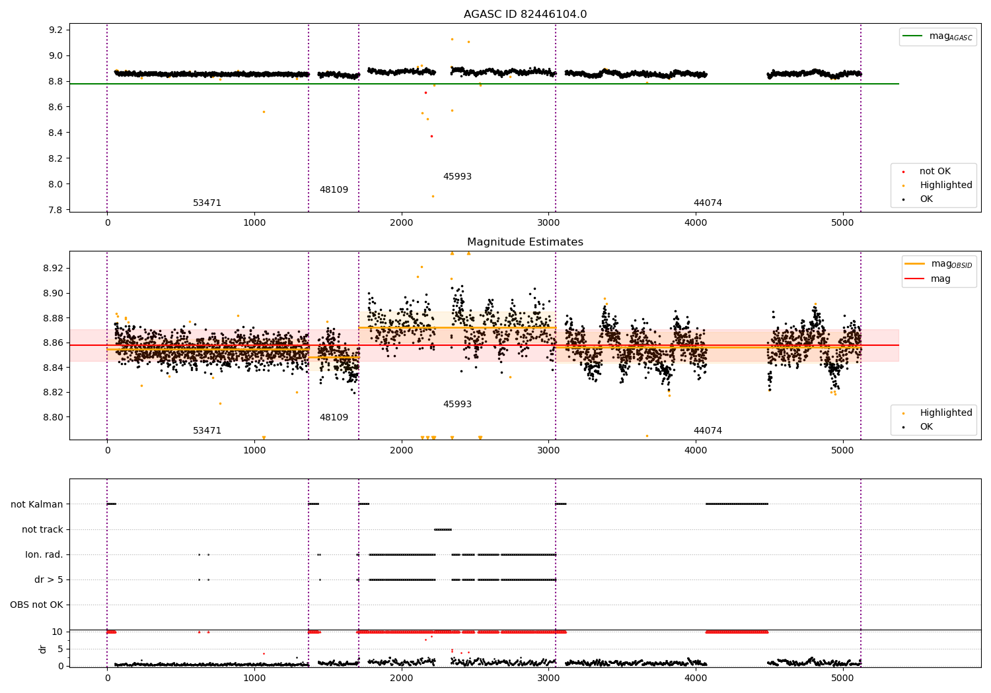The height and width of the screenshot is (693, 991).
Task: Click OBSID label 53471 in Magnitude Estimates plot
Action: (x=207, y=431)
